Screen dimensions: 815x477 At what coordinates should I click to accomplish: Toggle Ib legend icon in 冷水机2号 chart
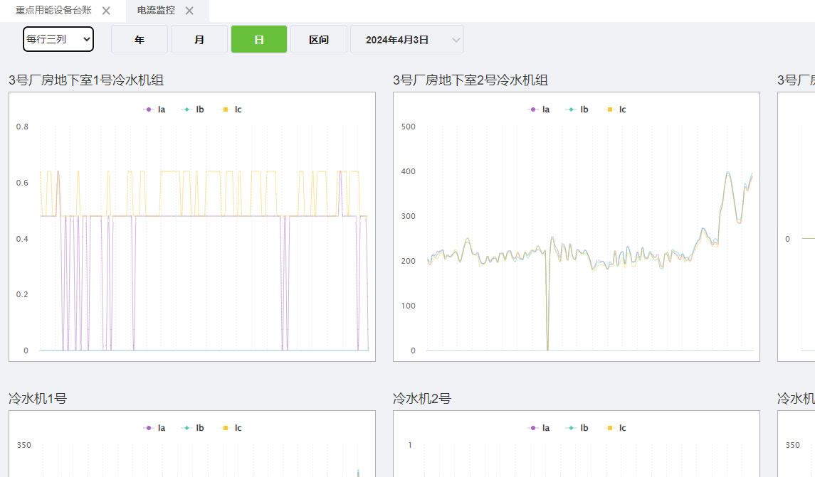[571, 428]
